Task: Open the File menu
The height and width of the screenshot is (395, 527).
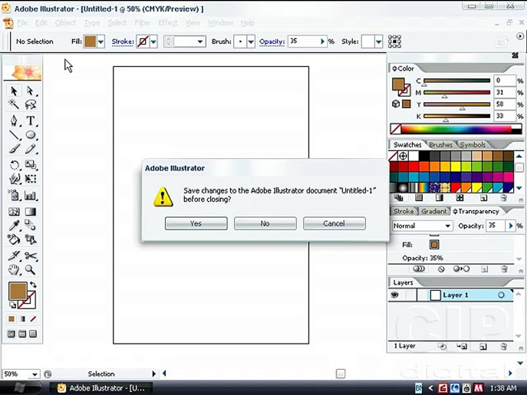Action: [x=22, y=23]
